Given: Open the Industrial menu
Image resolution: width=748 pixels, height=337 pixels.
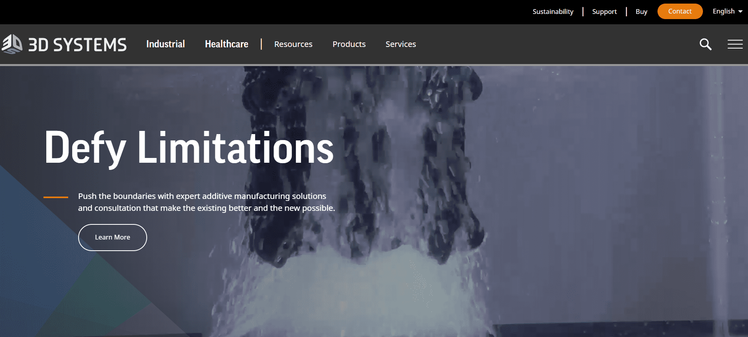Looking at the screenshot, I should [x=165, y=44].
